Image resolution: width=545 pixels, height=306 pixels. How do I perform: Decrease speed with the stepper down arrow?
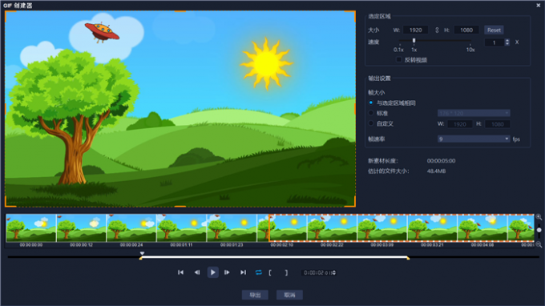tap(507, 44)
